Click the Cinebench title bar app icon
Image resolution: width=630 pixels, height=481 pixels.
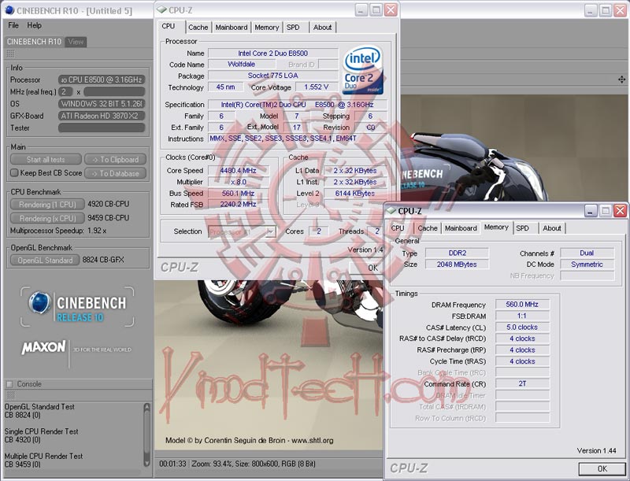(x=9, y=10)
